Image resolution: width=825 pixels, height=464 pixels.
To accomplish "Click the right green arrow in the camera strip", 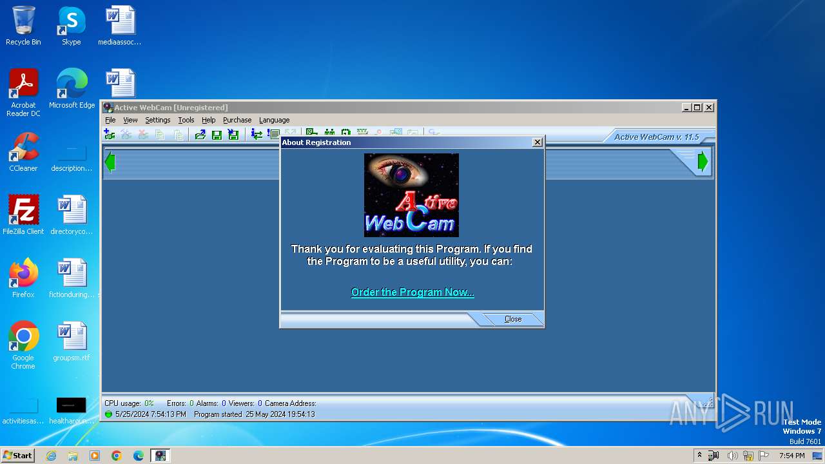I will 703,162.
